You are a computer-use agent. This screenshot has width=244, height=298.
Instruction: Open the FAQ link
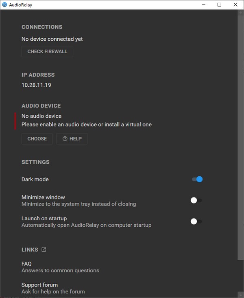point(26,264)
